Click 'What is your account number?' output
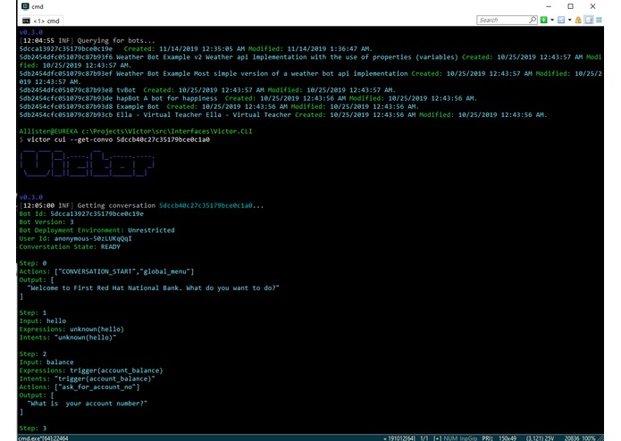Image resolution: width=621 pixels, height=441 pixels. tap(88, 404)
